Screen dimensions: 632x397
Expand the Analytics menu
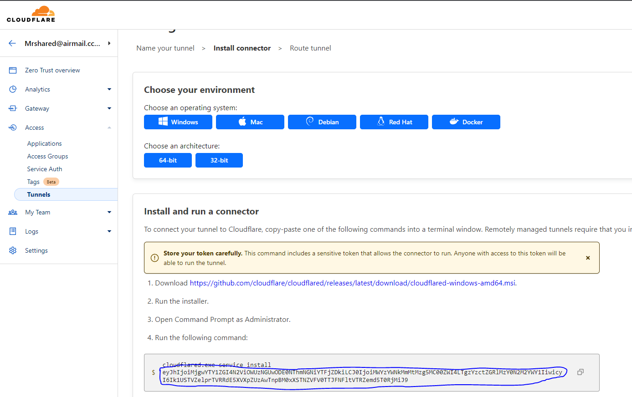click(109, 89)
